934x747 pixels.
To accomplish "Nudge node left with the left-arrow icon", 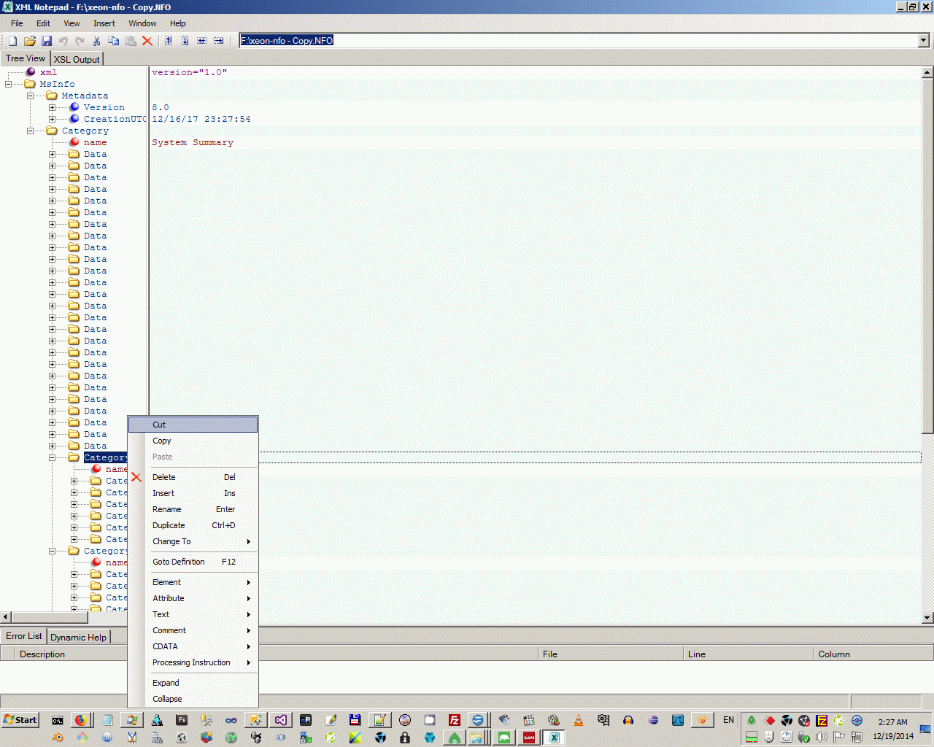I will point(202,41).
